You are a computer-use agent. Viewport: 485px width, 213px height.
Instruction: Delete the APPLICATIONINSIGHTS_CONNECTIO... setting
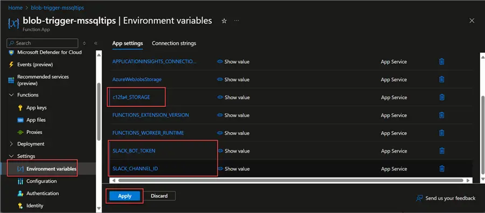[442, 61]
